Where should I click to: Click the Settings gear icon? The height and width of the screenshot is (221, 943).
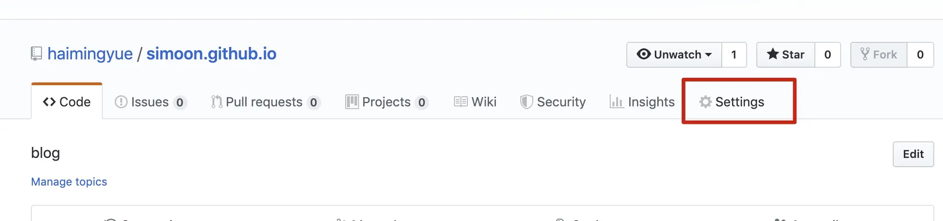coord(705,102)
